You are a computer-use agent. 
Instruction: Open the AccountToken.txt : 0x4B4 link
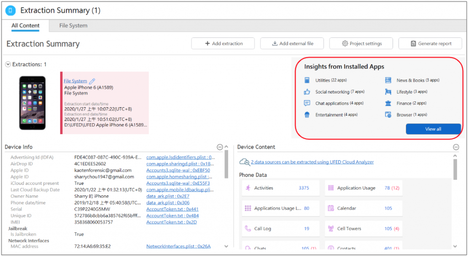pos(172,215)
